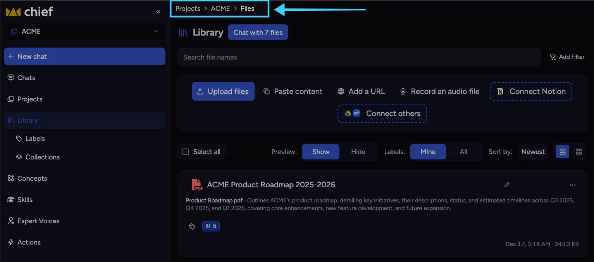Open Chats in sidebar

84,78
